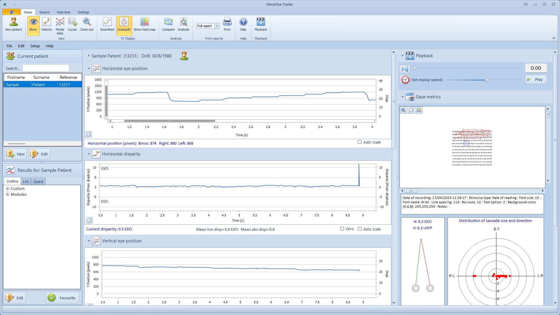Enable Auto scale for horizontal disparity
This screenshot has width=560, height=315.
tap(360, 229)
